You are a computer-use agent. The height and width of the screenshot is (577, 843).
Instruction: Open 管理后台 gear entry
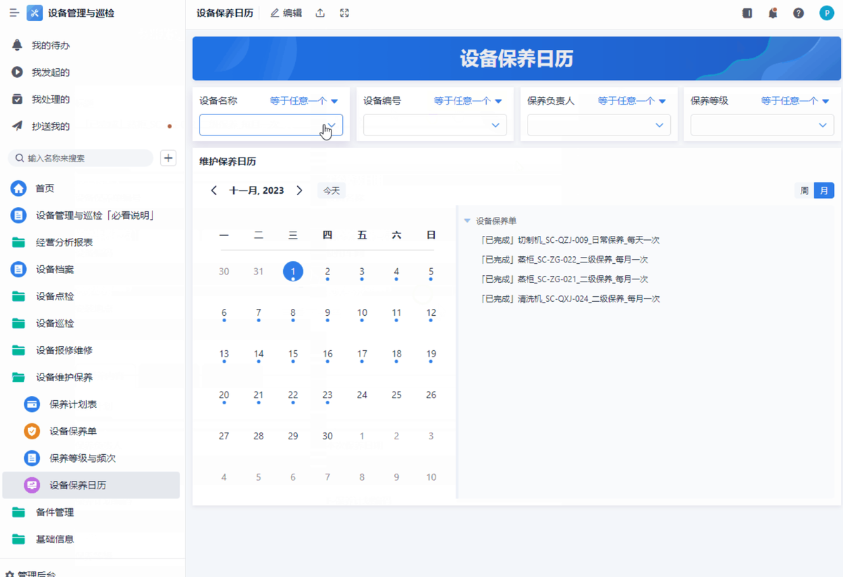(x=31, y=573)
